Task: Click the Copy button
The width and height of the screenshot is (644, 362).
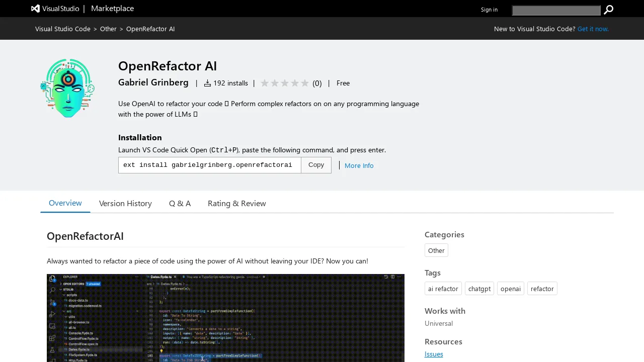Action: pyautogui.click(x=316, y=165)
